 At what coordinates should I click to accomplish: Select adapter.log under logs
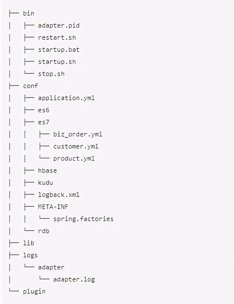74,279
